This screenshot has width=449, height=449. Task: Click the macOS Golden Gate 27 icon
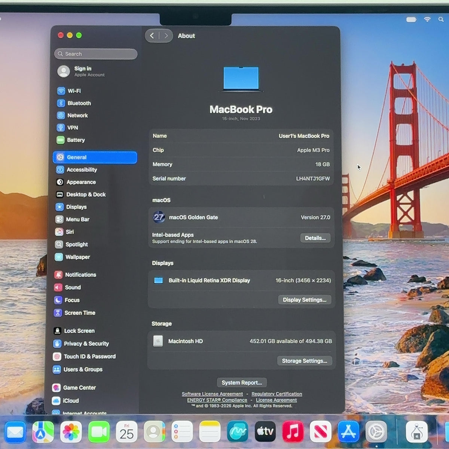[159, 217]
